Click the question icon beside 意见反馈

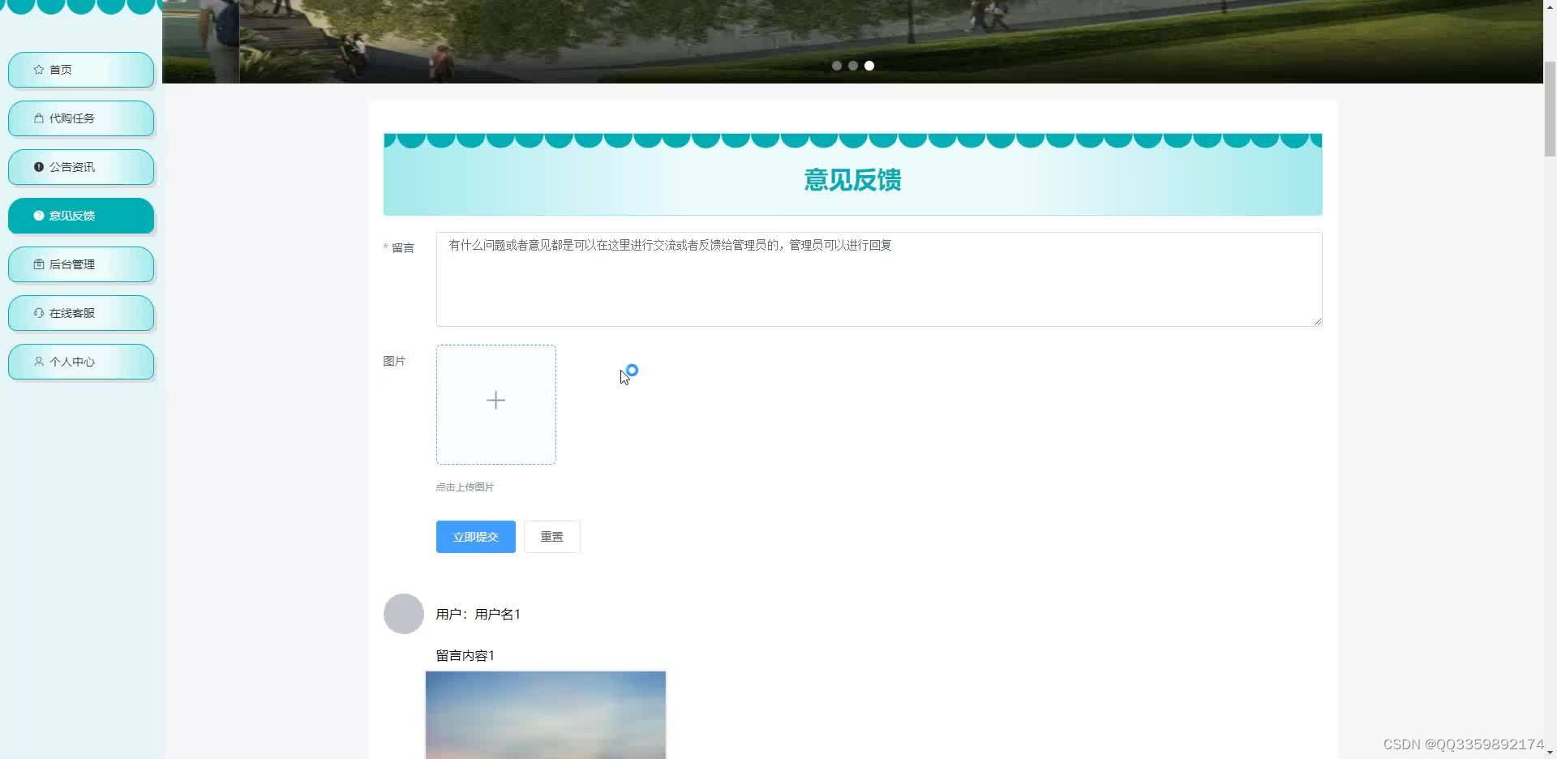tap(38, 216)
